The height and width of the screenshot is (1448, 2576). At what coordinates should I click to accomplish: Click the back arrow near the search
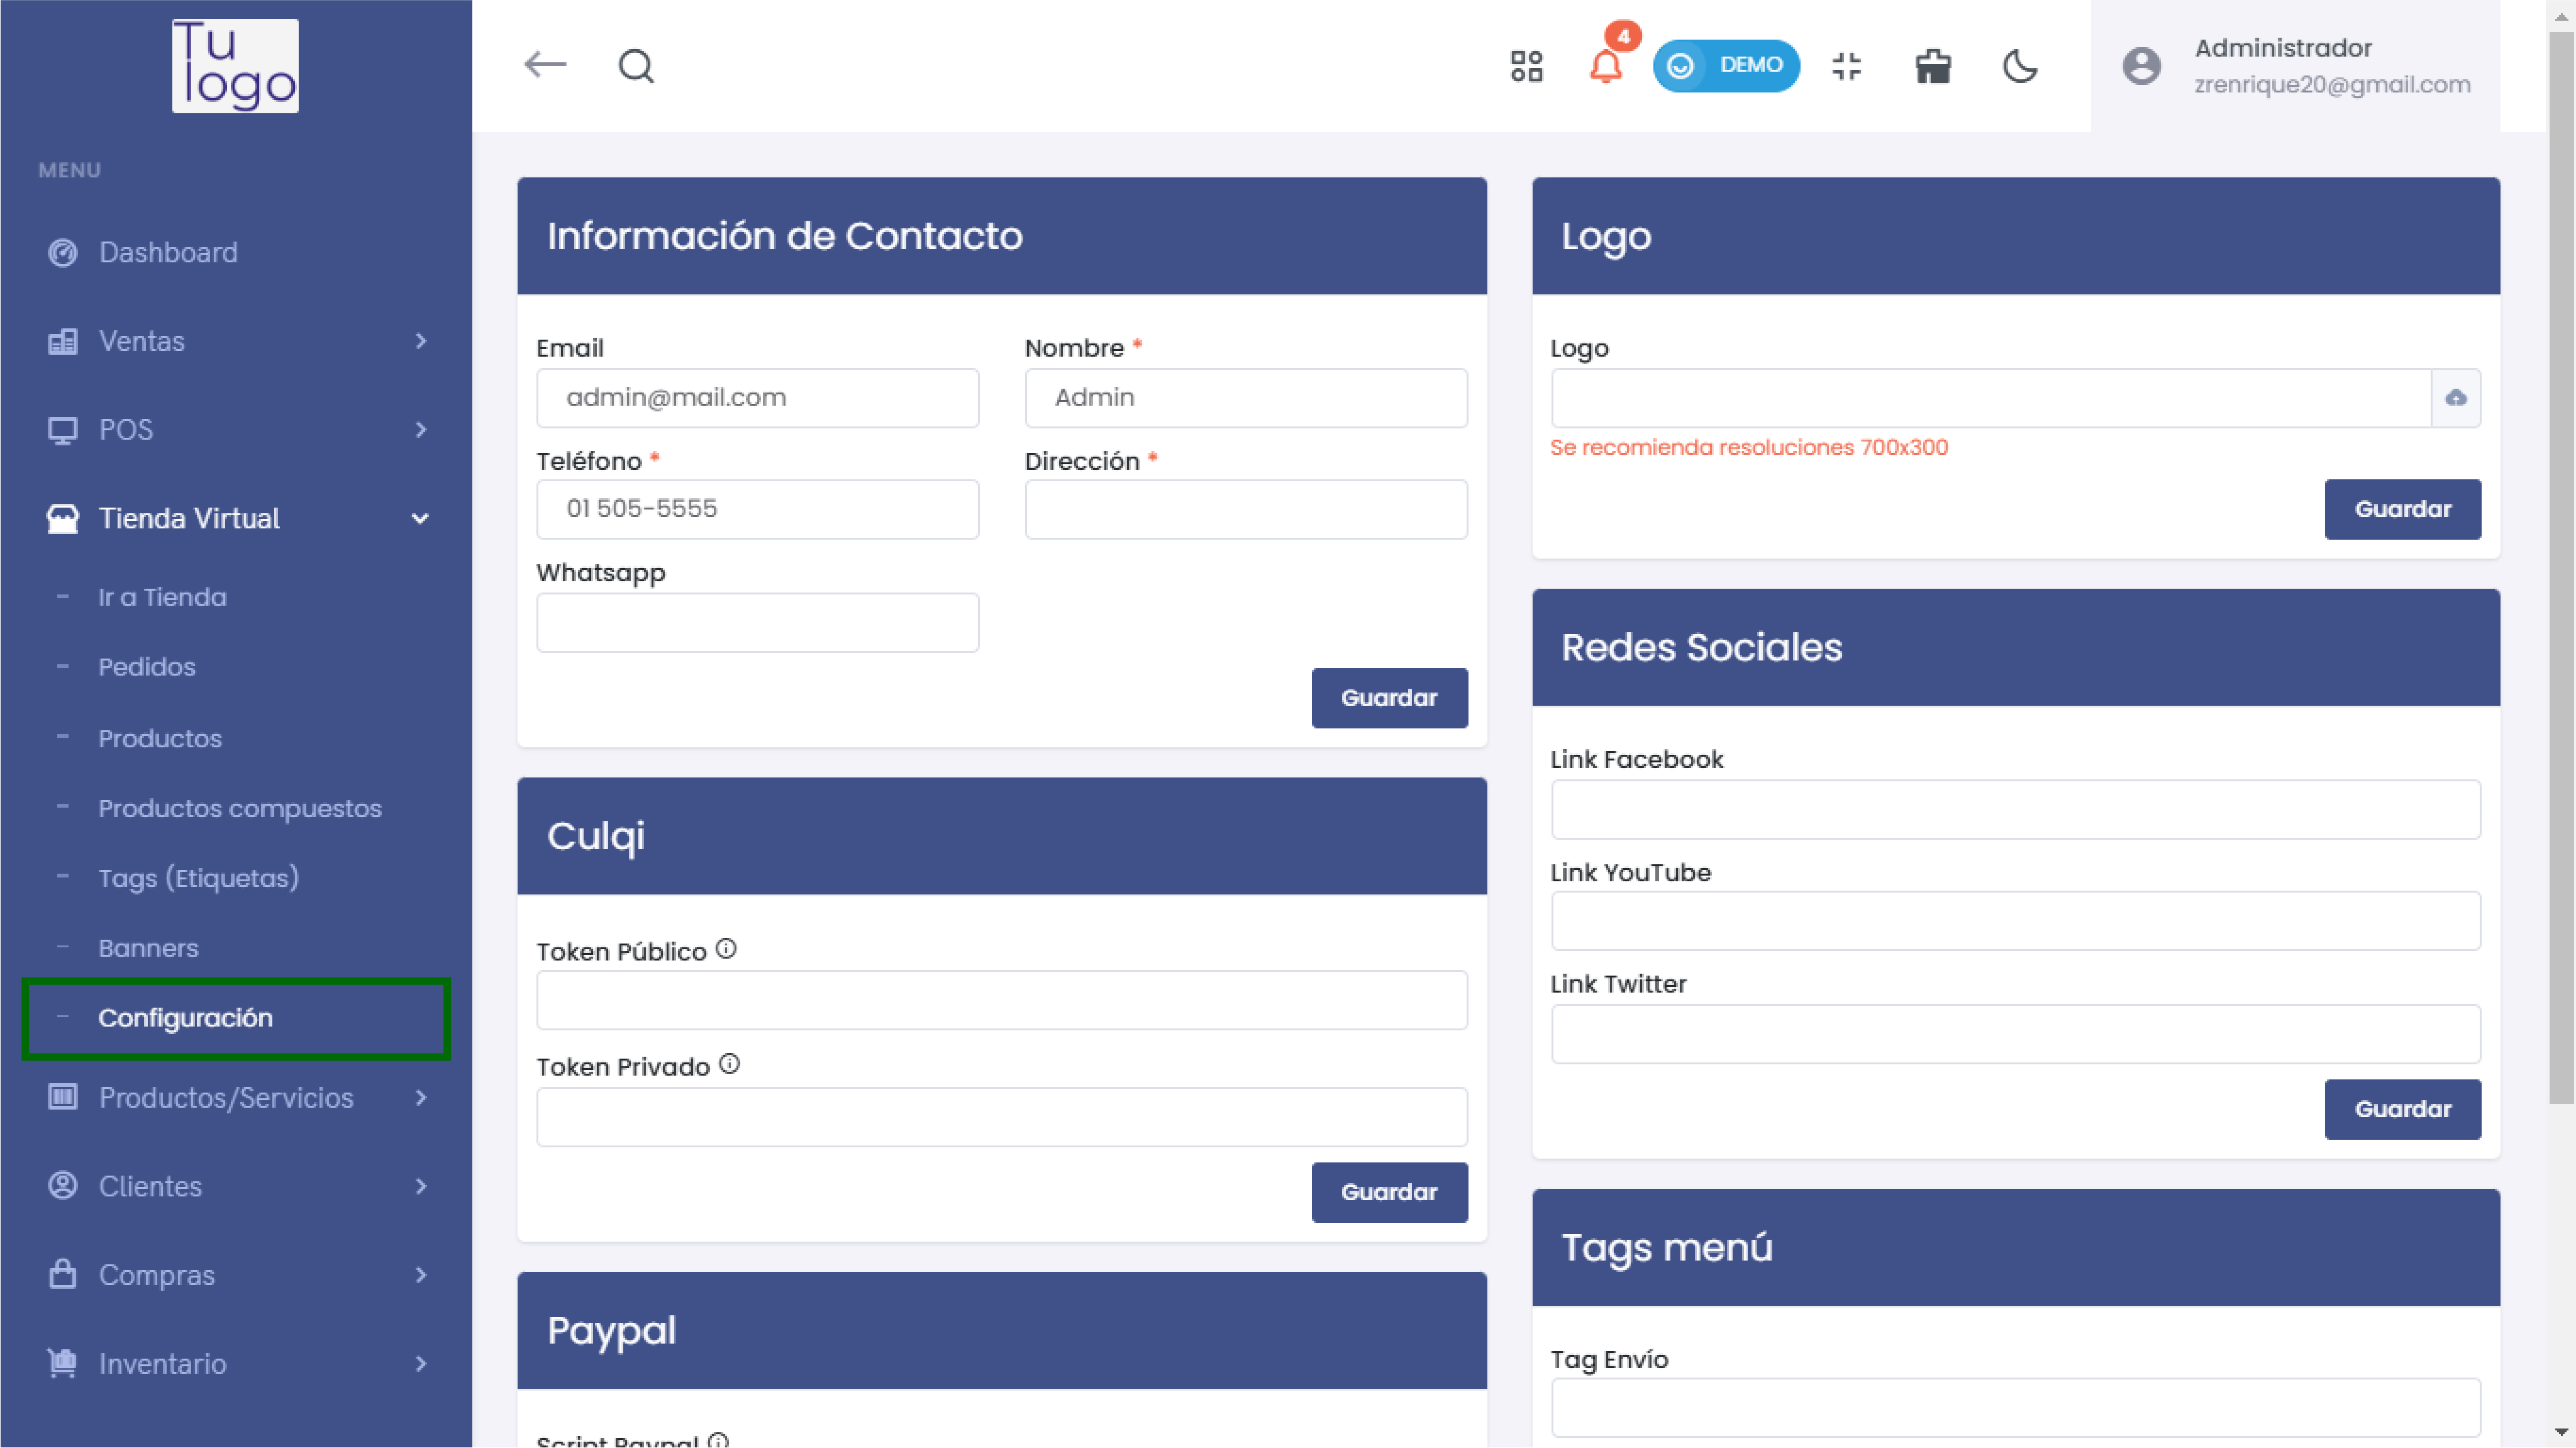545,64
